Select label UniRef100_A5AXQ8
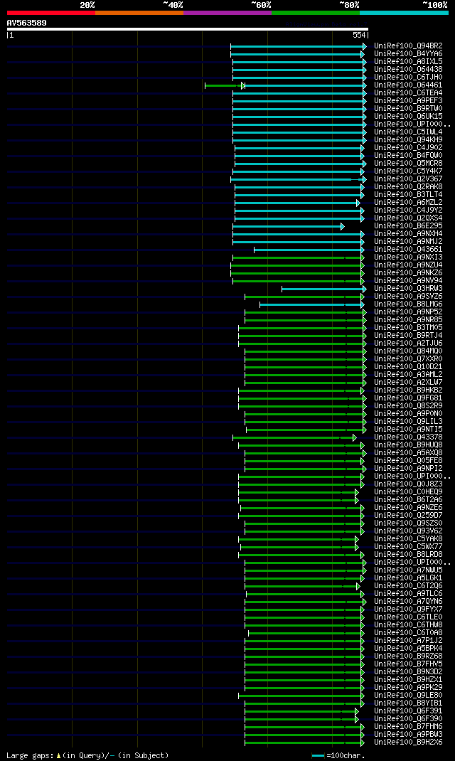 pyautogui.click(x=408, y=453)
